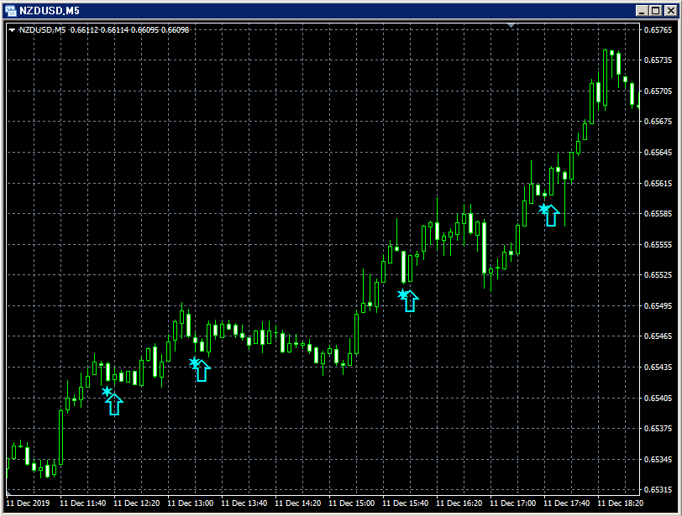Select the buy arrow signal near 15:40
This screenshot has width=682, height=516.
(409, 302)
